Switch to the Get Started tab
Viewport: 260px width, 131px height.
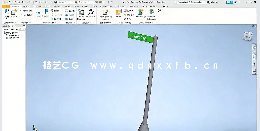point(120,6)
